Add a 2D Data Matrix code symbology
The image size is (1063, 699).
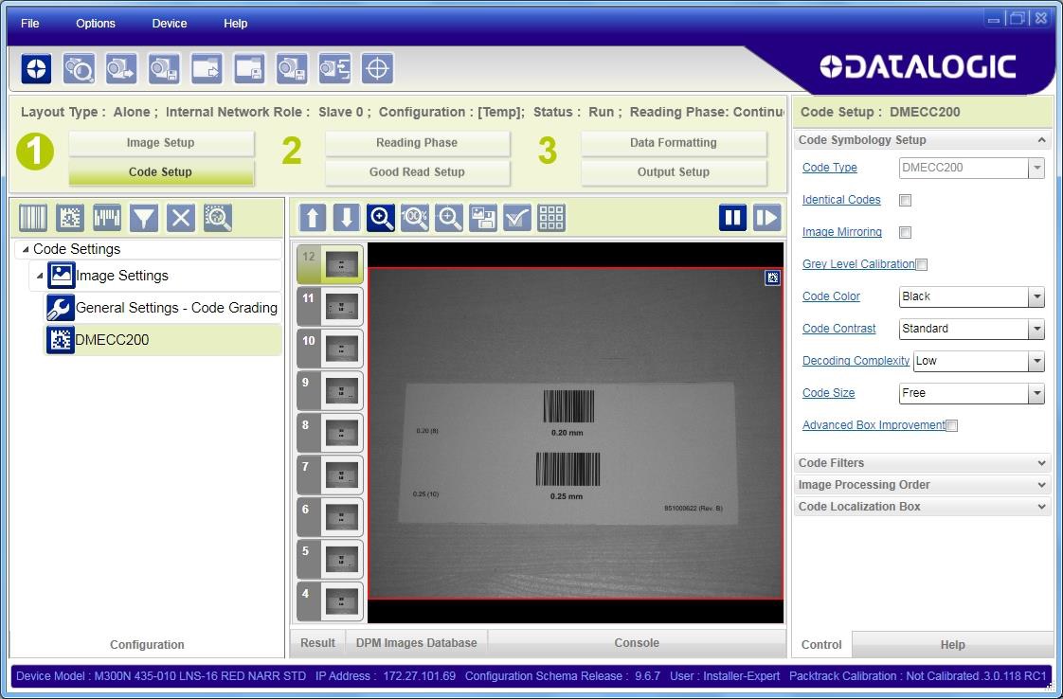tap(70, 218)
